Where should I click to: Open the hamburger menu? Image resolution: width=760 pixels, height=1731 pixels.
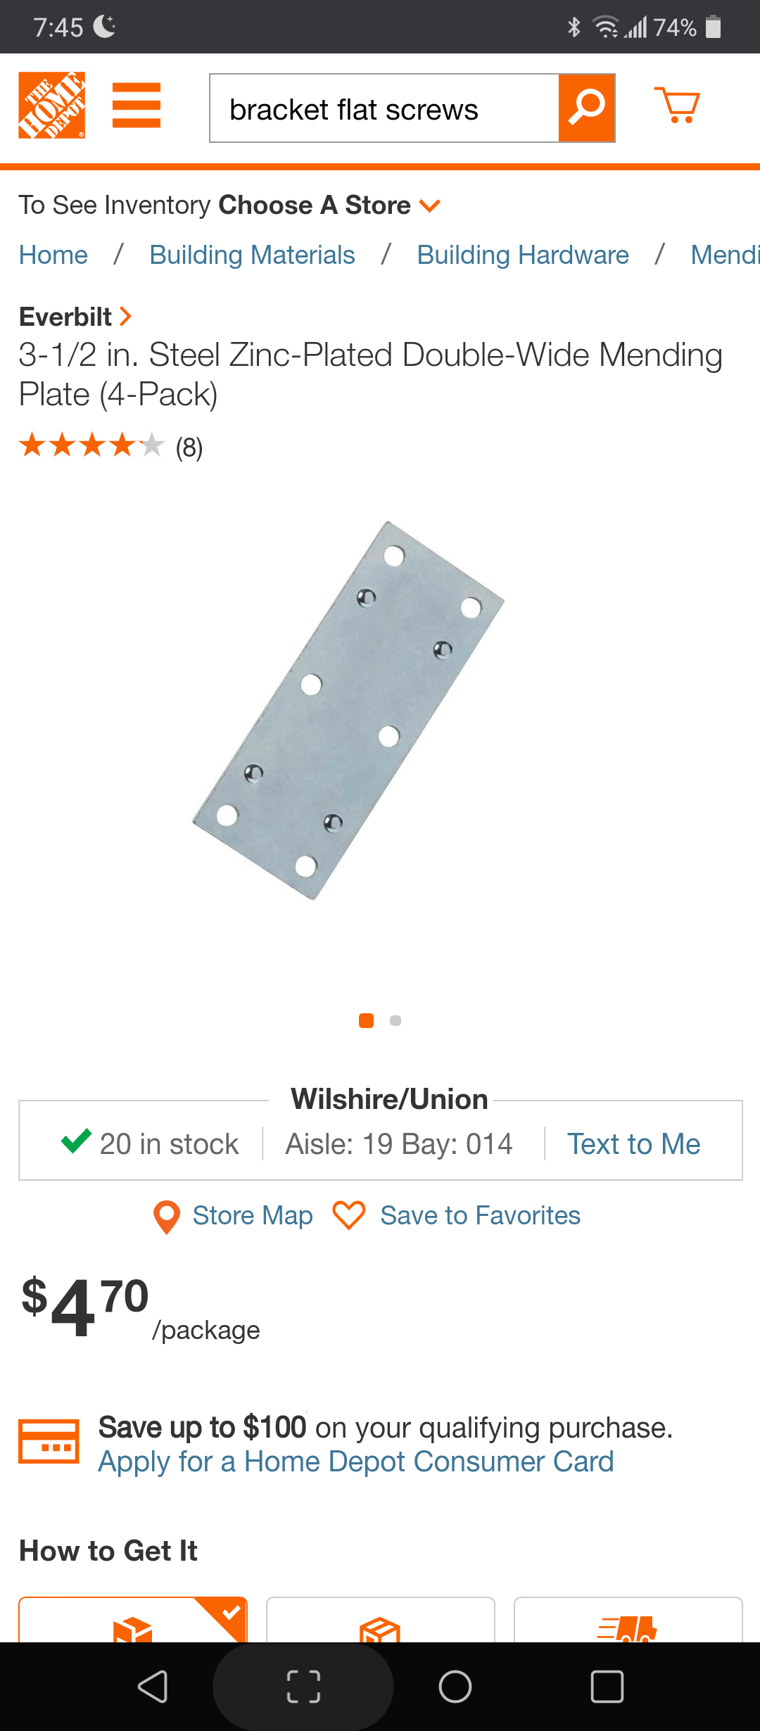coord(137,106)
